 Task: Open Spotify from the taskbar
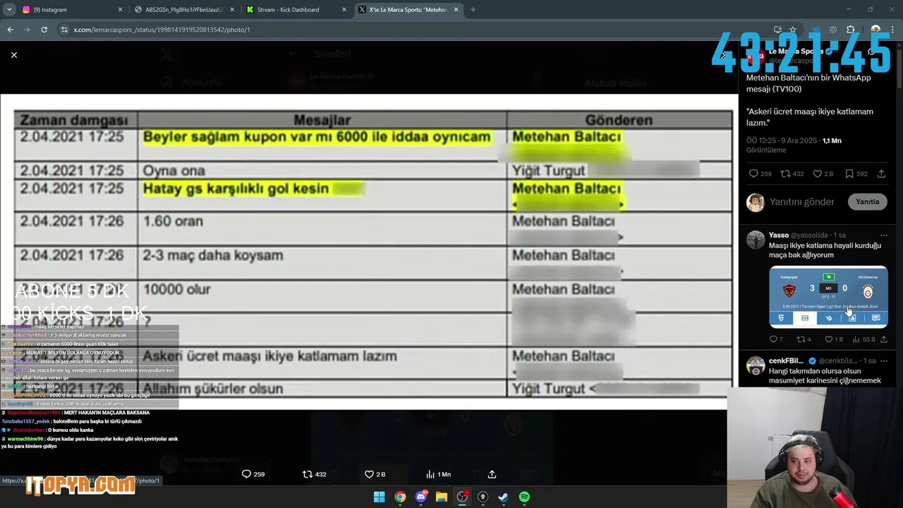coord(524,497)
